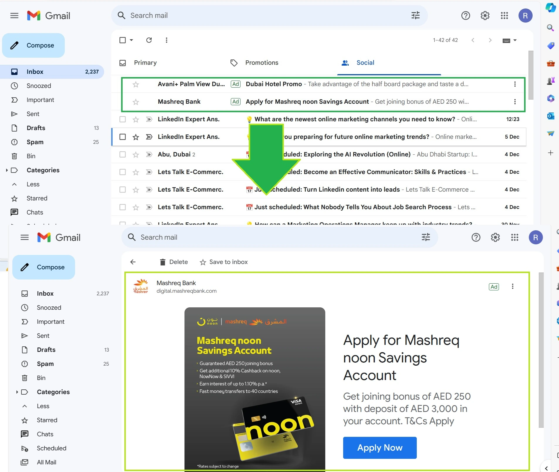Click the plus icon in the browser sidebar
559x472 pixels.
click(550, 153)
